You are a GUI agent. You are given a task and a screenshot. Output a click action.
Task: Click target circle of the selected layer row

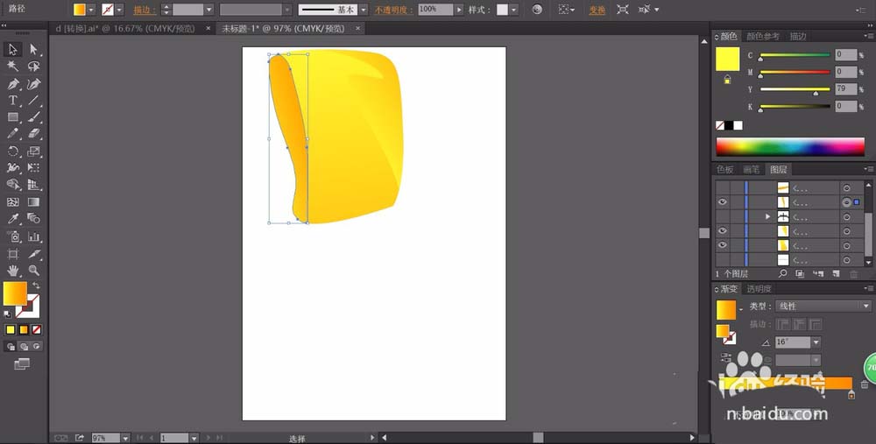tap(846, 202)
